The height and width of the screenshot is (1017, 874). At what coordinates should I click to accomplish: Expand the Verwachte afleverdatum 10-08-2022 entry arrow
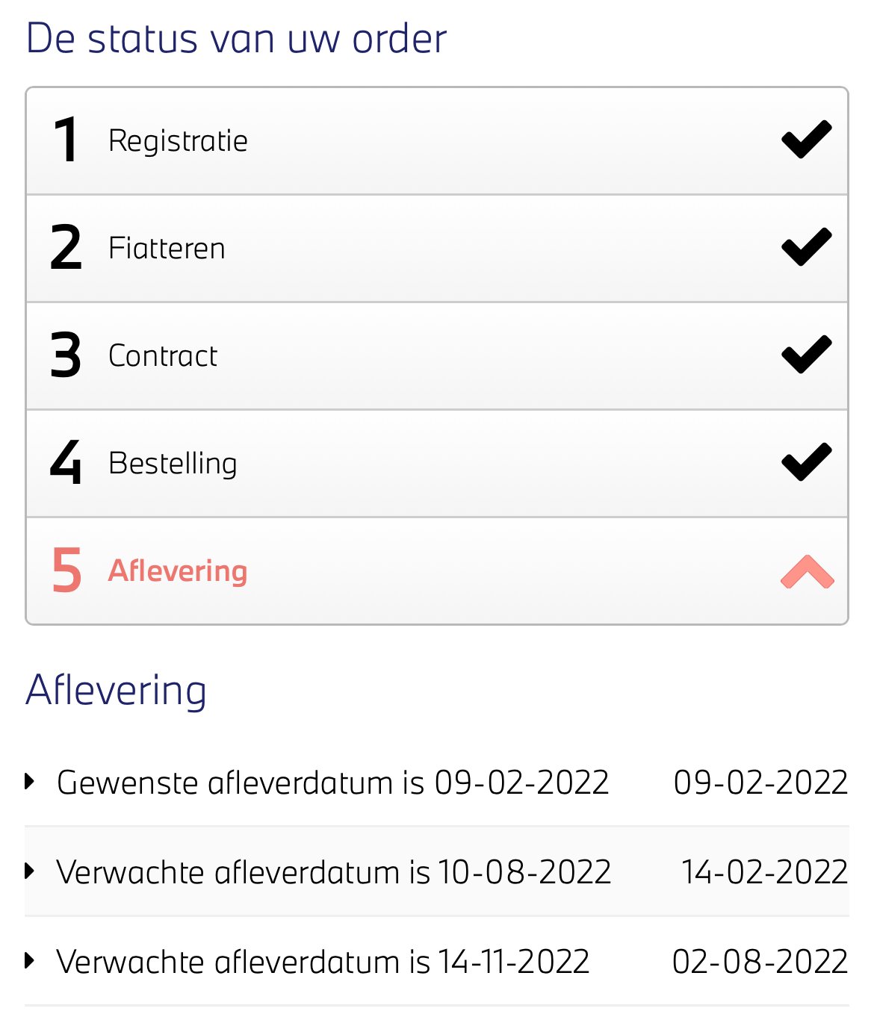(30, 871)
